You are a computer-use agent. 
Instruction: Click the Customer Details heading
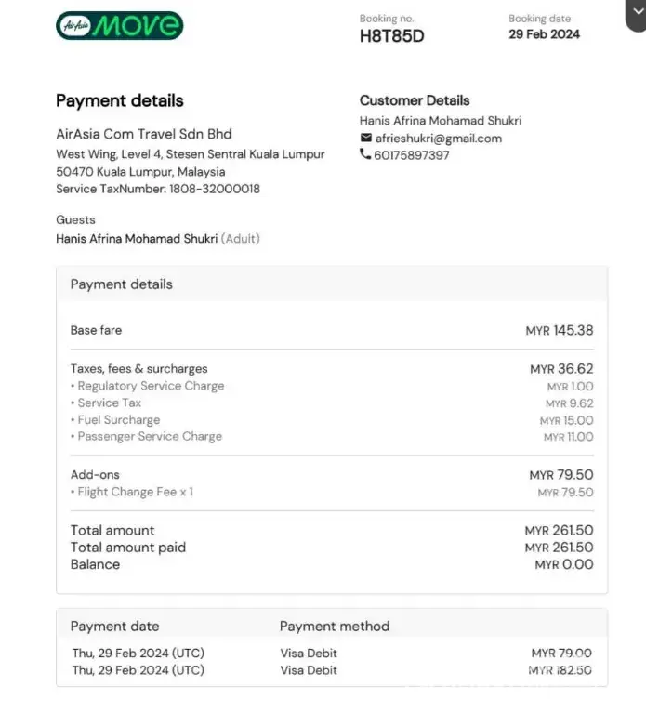[x=415, y=100]
